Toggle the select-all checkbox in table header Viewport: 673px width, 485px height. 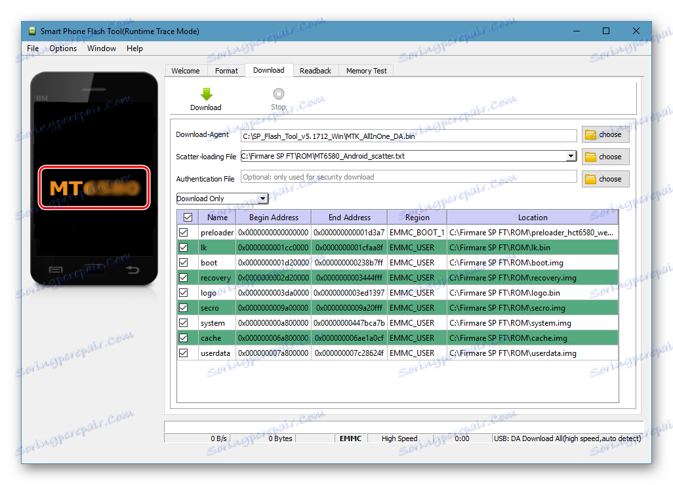pyautogui.click(x=188, y=218)
